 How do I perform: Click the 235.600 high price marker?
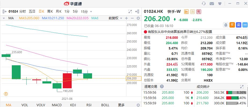pyautogui.click(x=17, y=52)
